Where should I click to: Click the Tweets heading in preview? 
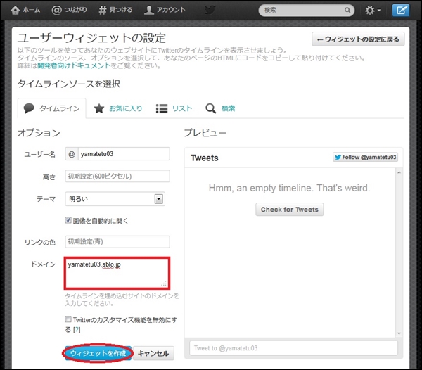pyautogui.click(x=205, y=158)
